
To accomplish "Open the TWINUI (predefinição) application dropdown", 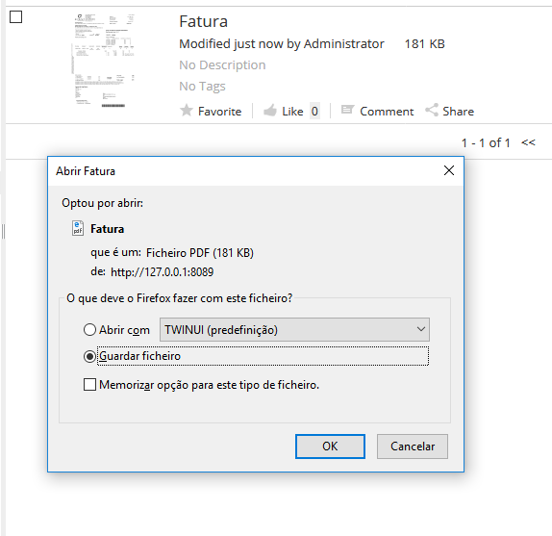I will pos(294,330).
